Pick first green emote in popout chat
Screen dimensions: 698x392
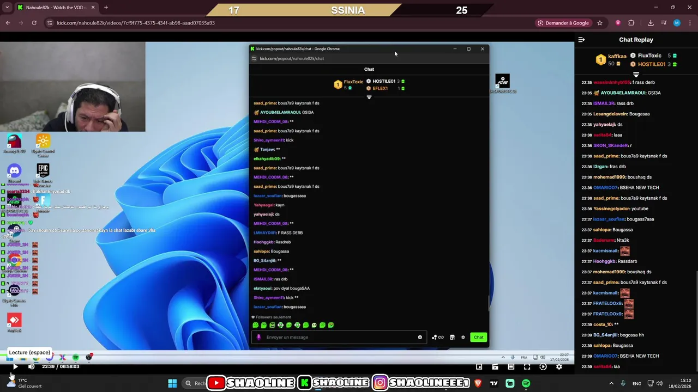point(255,325)
